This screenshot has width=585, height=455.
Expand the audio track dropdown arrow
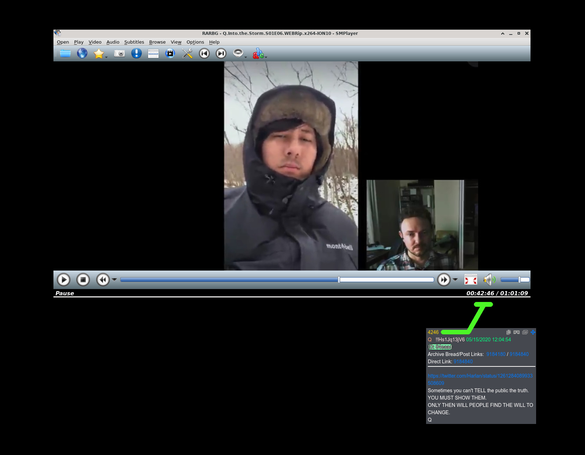coord(246,57)
